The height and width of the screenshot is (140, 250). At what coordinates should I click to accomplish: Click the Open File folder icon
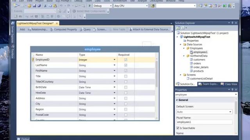29,6
